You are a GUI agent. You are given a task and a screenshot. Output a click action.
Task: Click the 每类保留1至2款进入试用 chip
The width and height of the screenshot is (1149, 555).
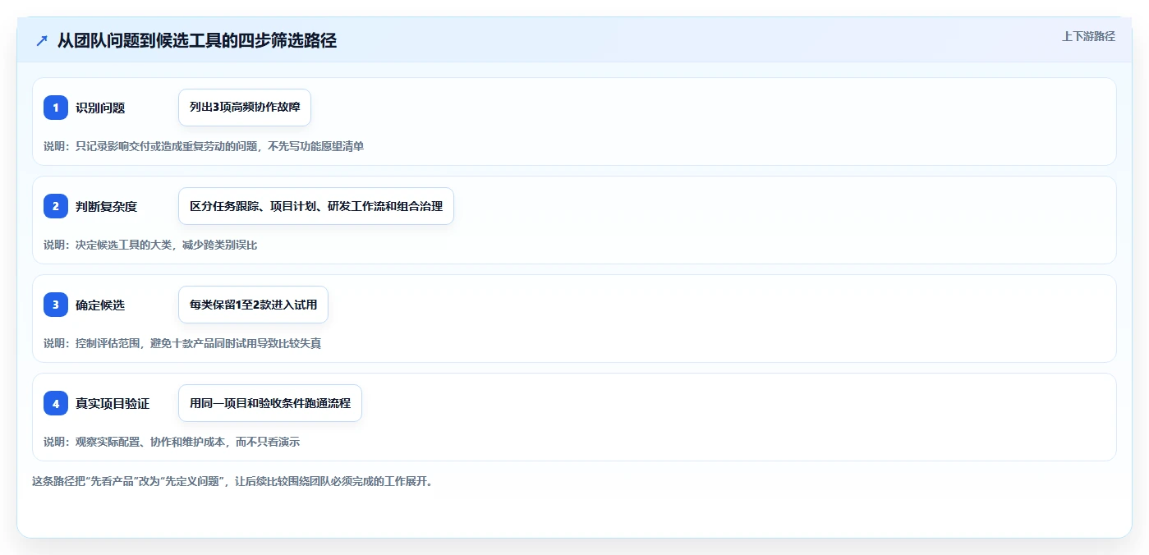tap(253, 305)
